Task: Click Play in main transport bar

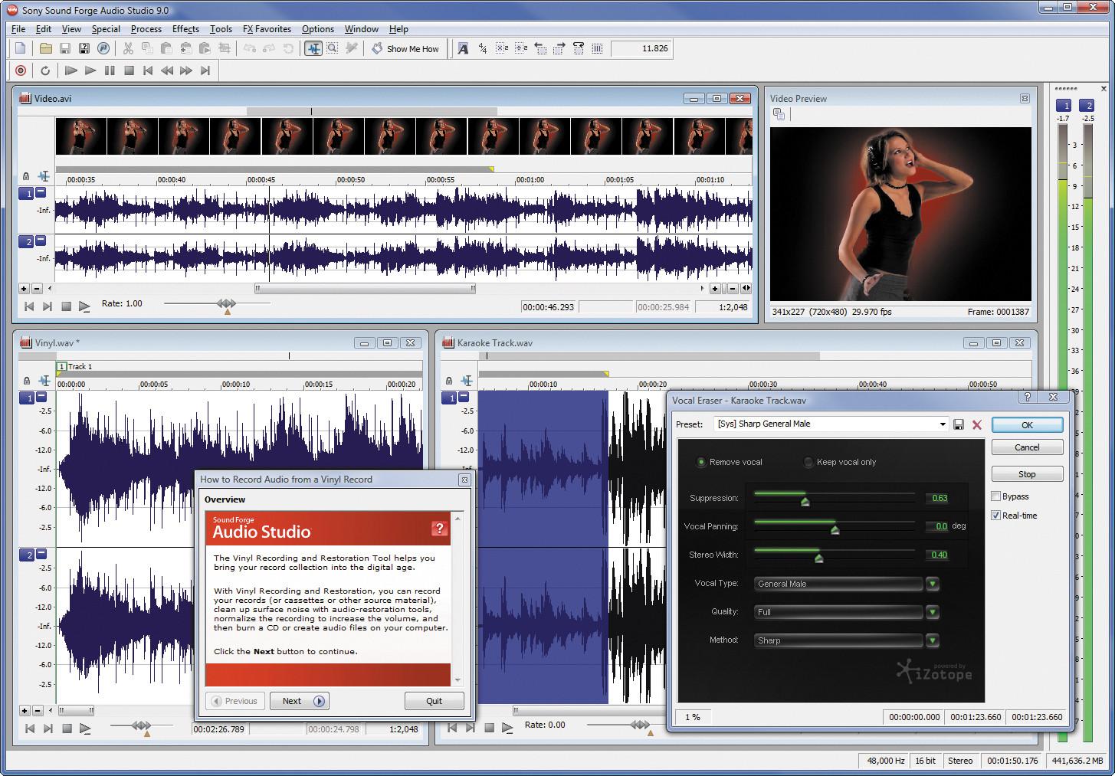Action: 90,70
